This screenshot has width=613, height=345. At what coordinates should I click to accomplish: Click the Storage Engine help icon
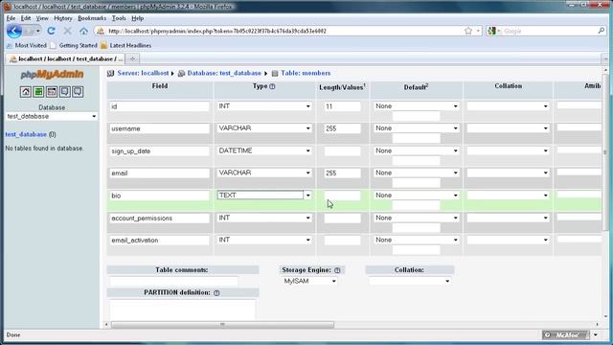tap(337, 270)
